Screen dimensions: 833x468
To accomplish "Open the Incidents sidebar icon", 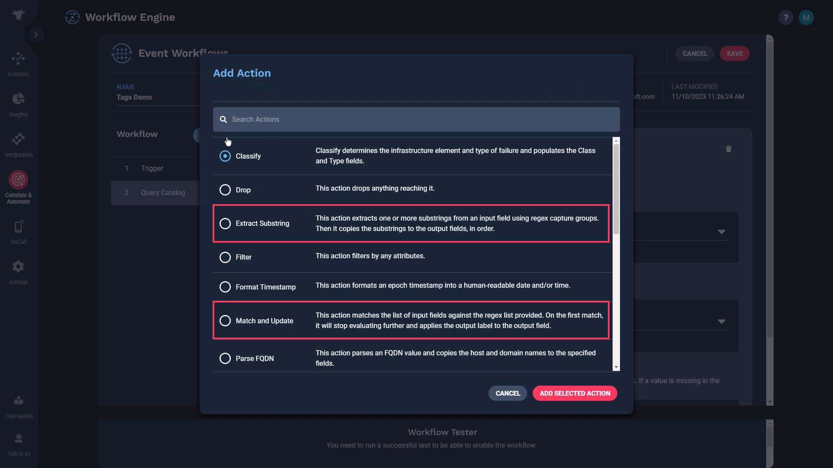I will click(x=18, y=58).
